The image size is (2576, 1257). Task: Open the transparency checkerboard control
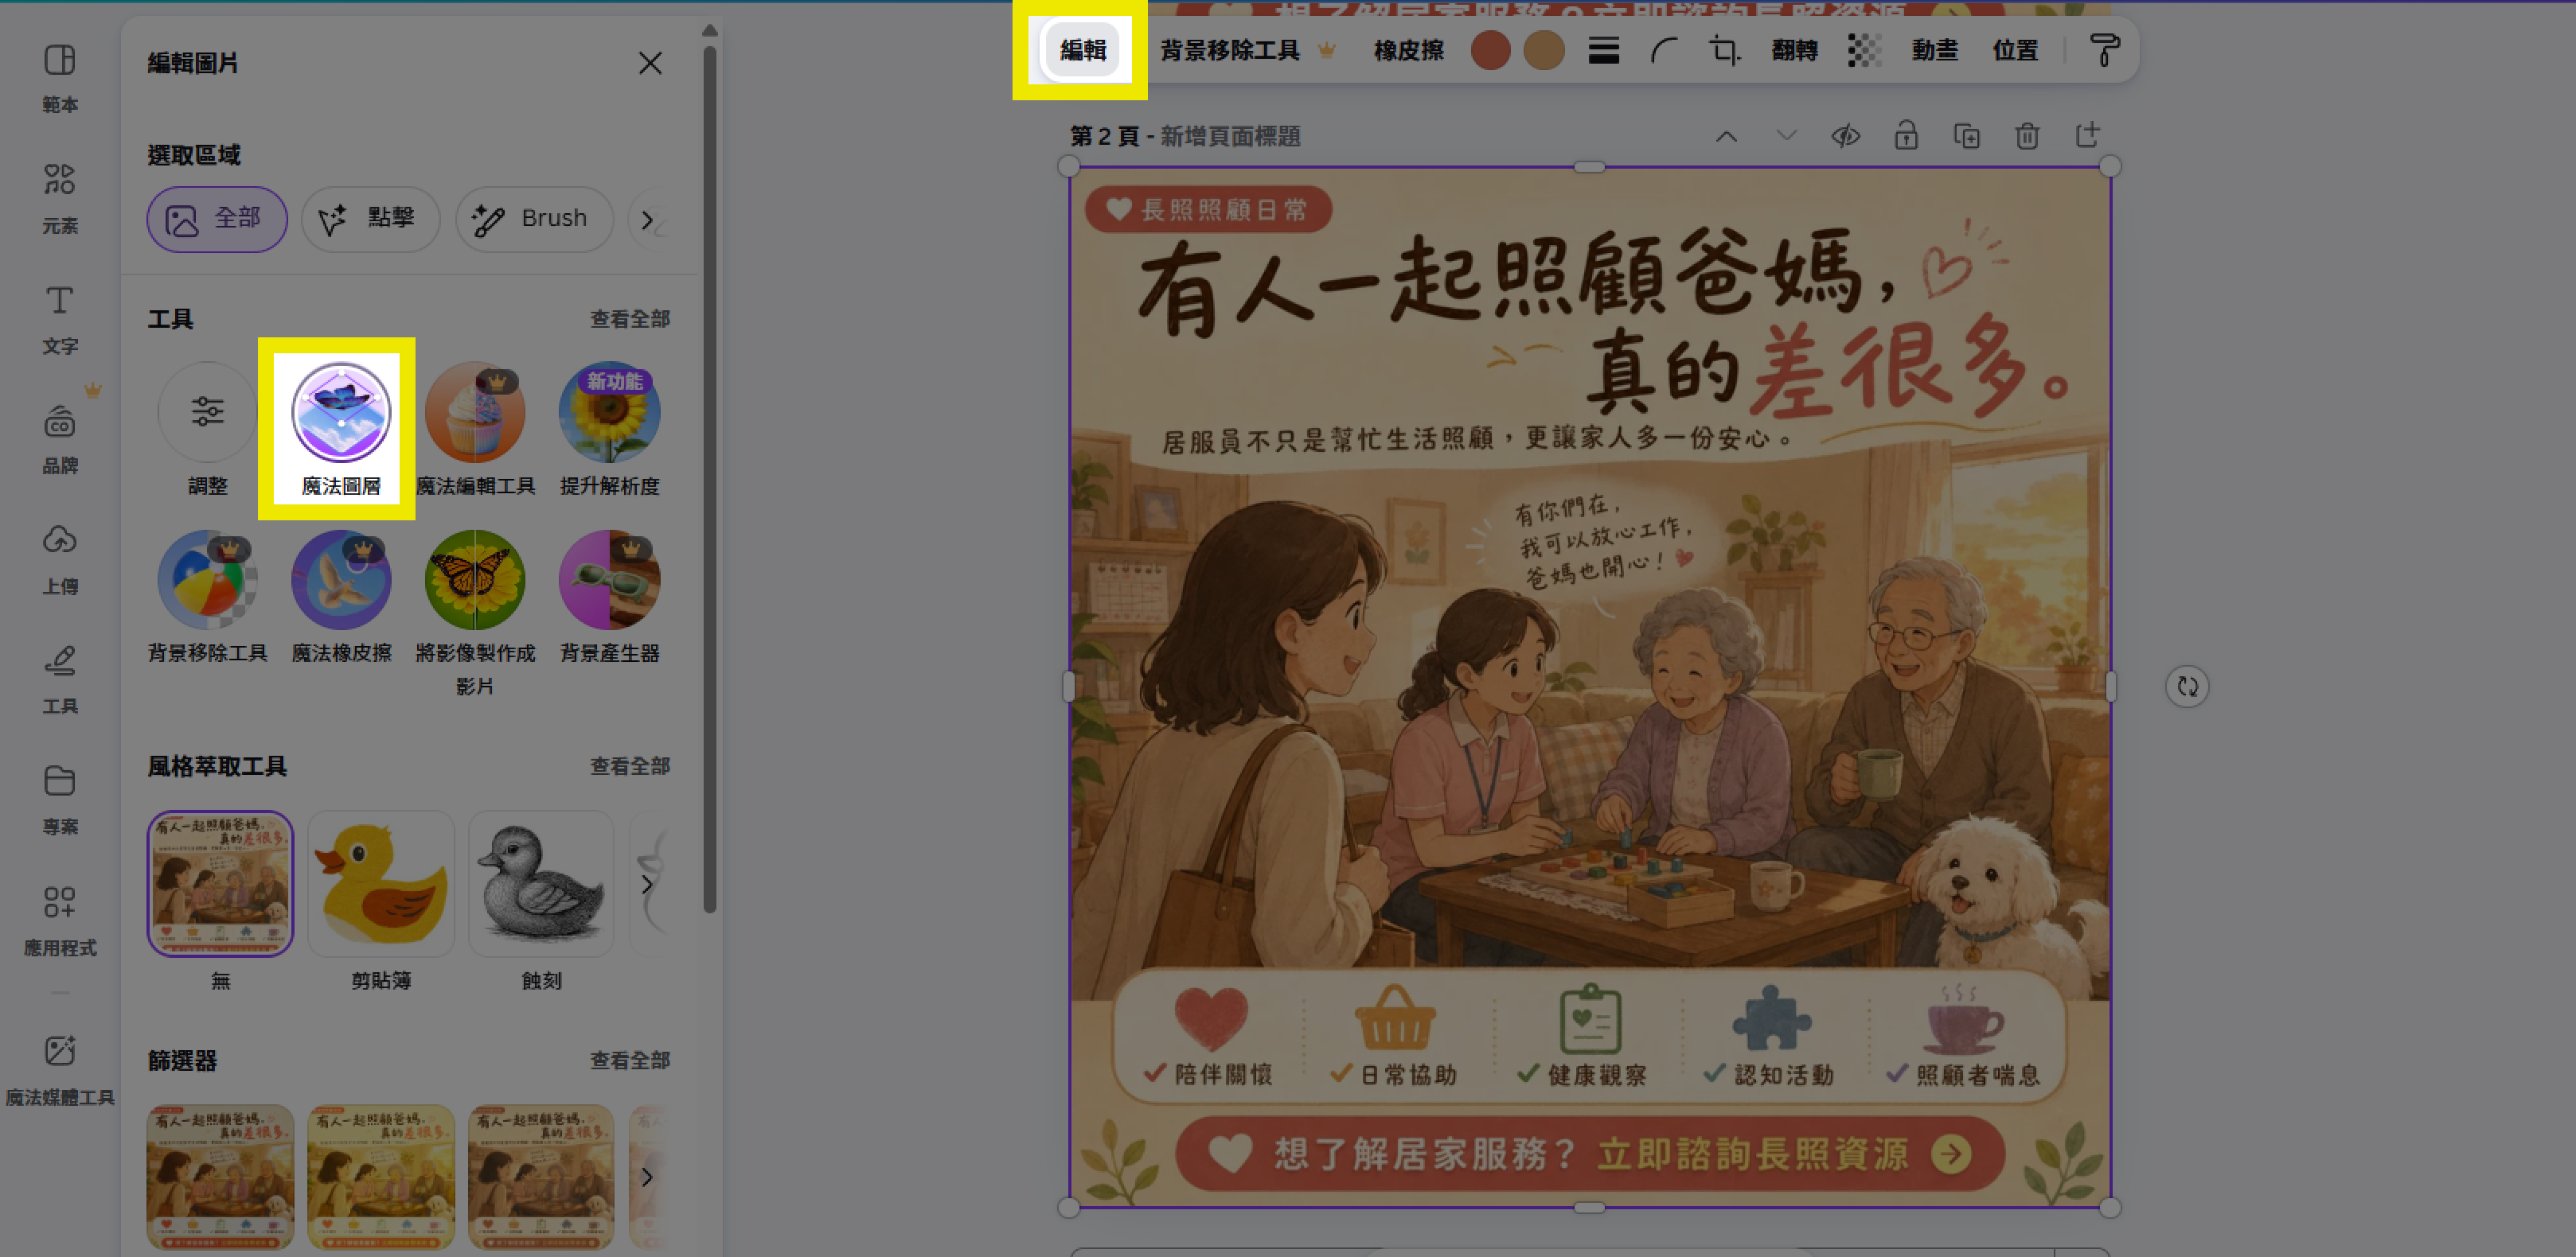[1864, 50]
